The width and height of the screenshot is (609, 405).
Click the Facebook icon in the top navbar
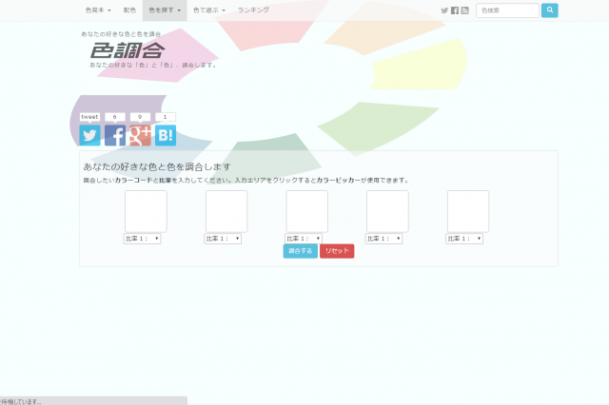[x=455, y=10]
